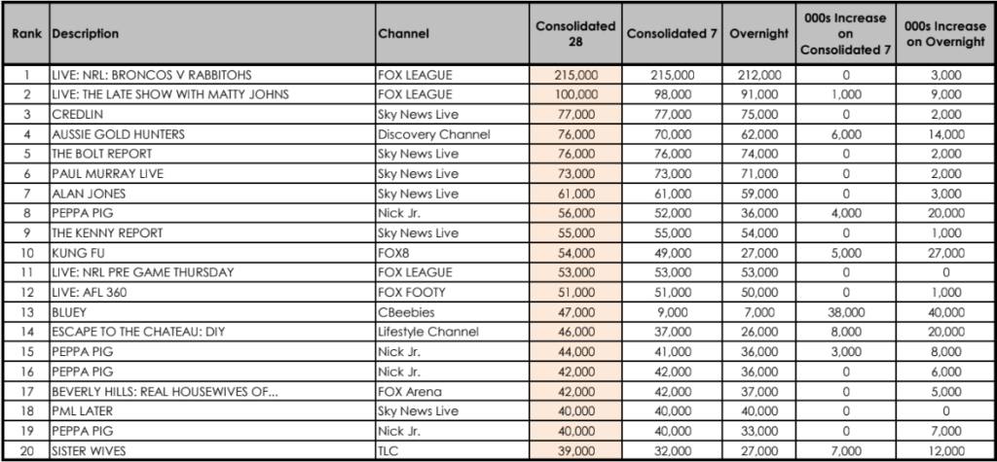Select the AUSSIE GOLD HUNTERS row description

click(x=212, y=134)
